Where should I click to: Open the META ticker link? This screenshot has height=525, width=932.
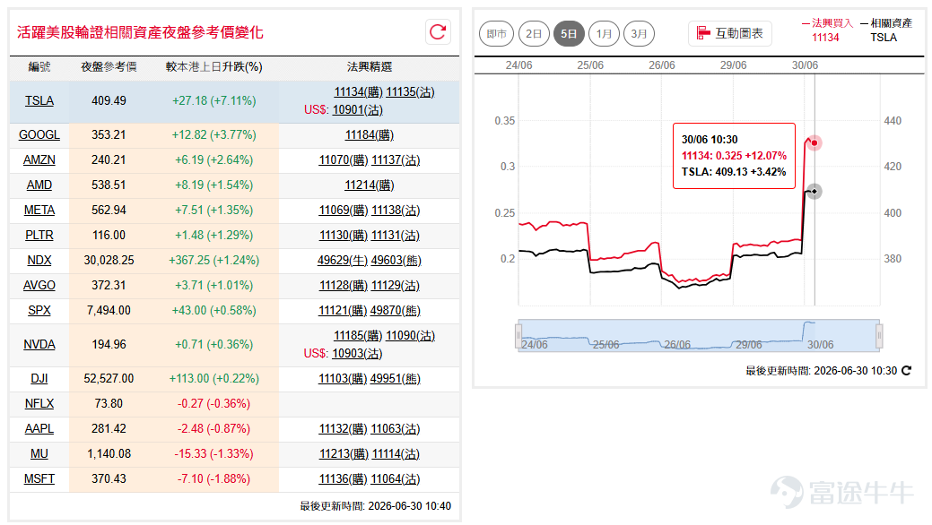click(39, 210)
